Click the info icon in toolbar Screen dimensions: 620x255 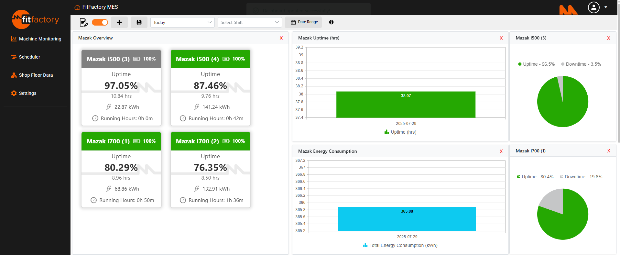pos(331,22)
